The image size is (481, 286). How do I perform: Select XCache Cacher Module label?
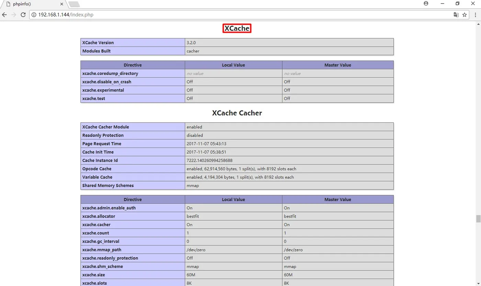click(x=105, y=127)
